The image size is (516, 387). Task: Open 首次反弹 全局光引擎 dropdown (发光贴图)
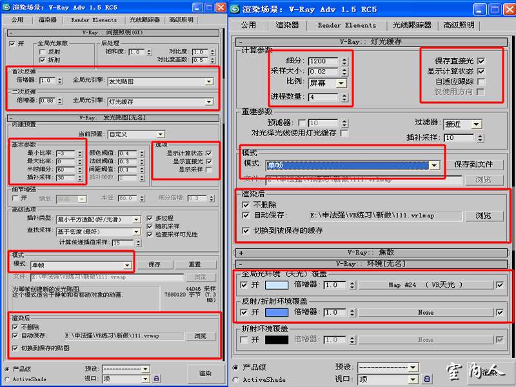tap(160, 81)
